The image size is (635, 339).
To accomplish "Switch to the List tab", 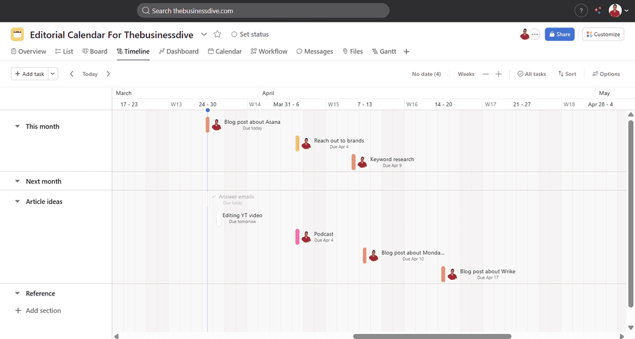I will [x=64, y=52].
